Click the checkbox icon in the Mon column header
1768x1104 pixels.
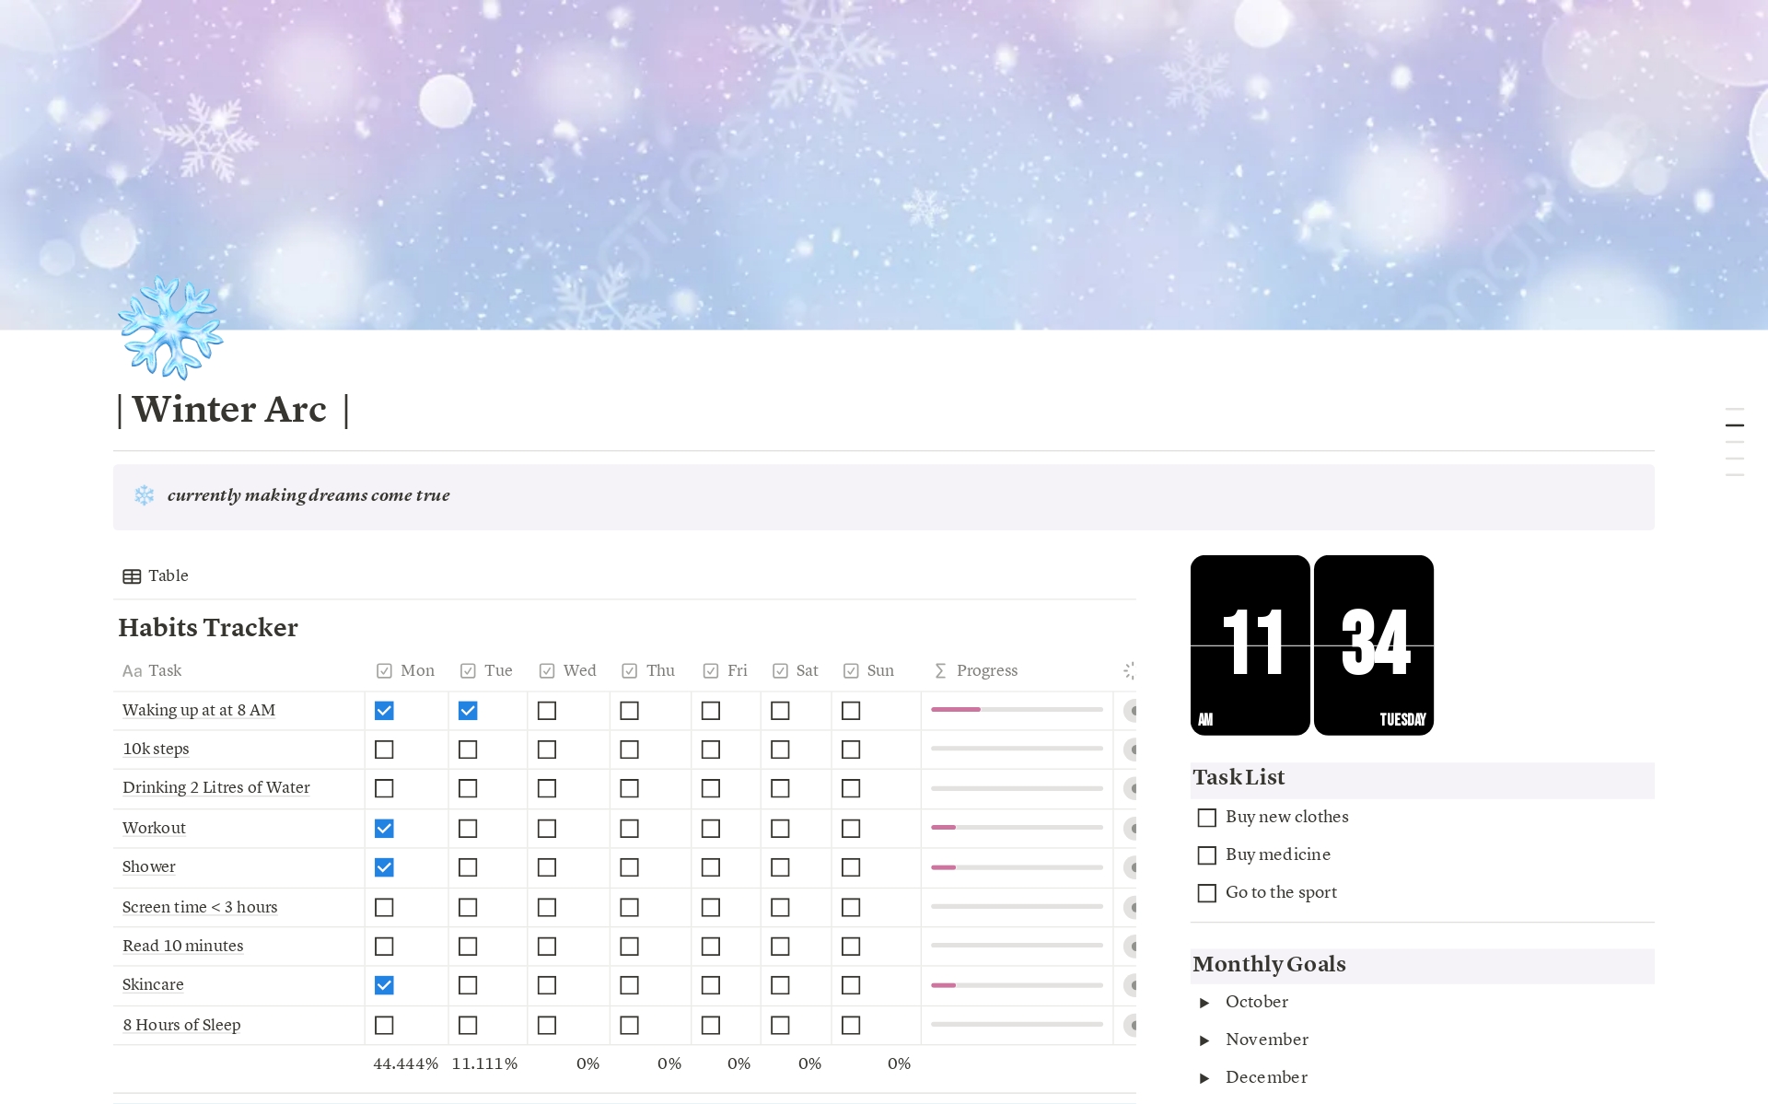(384, 670)
